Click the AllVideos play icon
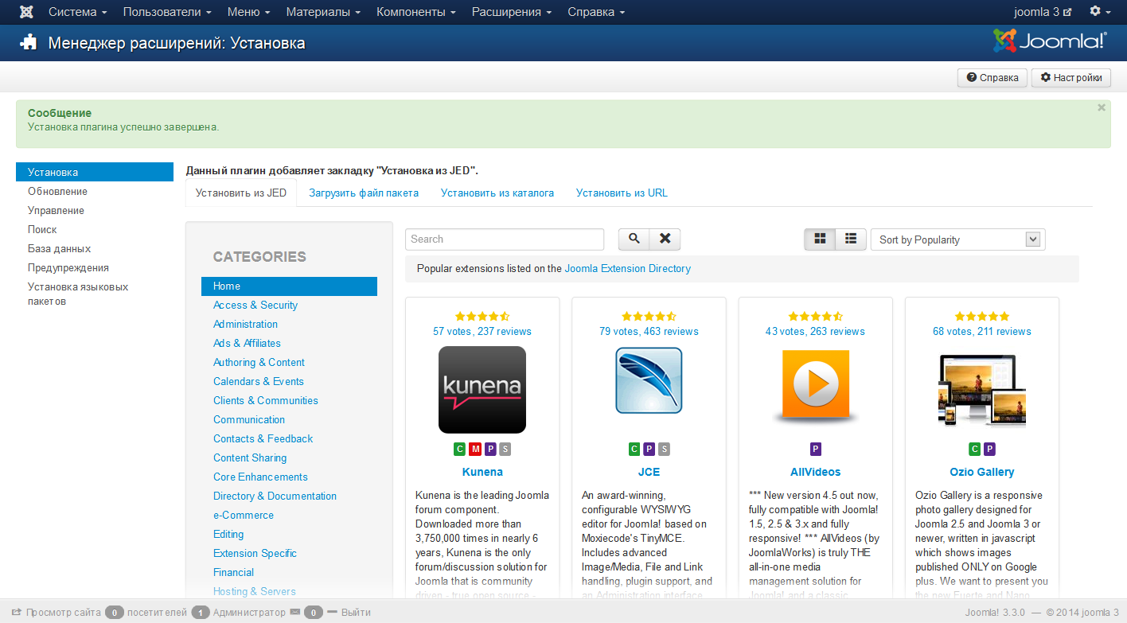This screenshot has height=623, width=1127. 815,386
